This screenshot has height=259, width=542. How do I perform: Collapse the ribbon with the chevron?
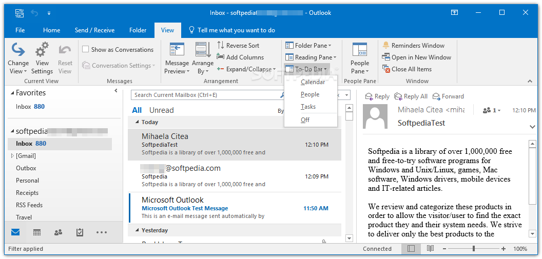click(530, 81)
